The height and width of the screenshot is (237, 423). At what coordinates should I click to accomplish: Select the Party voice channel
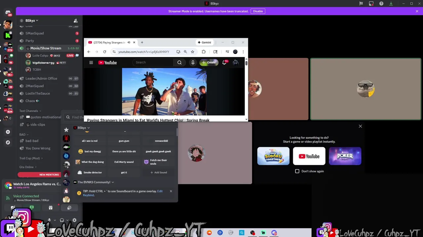point(49,41)
